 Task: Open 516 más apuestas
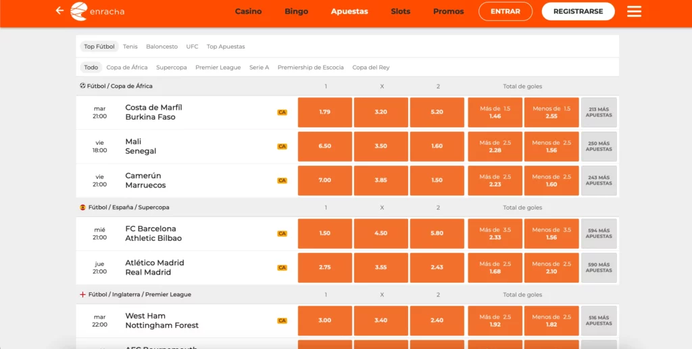click(599, 321)
